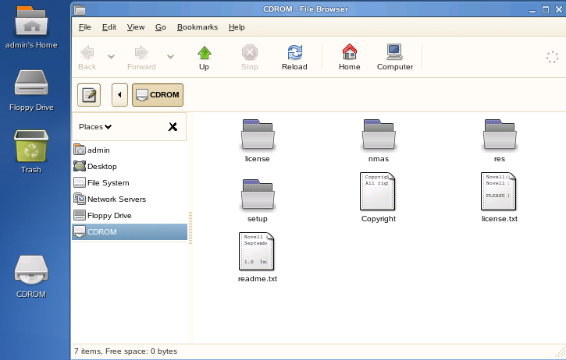This screenshot has width=566, height=360.
Task: Select the readme.txt file icon
Action: point(257,252)
